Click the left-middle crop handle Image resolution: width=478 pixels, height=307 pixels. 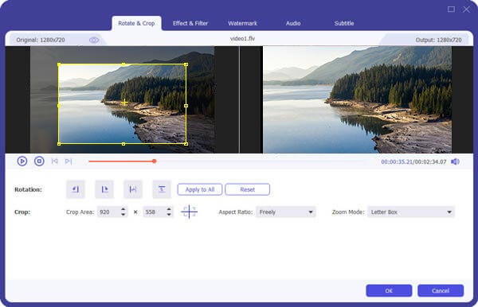(x=58, y=106)
